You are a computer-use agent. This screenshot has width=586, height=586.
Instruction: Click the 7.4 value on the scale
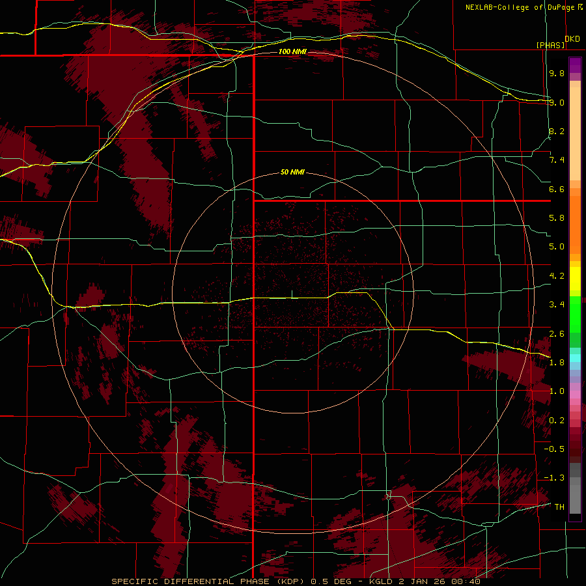tap(557, 160)
